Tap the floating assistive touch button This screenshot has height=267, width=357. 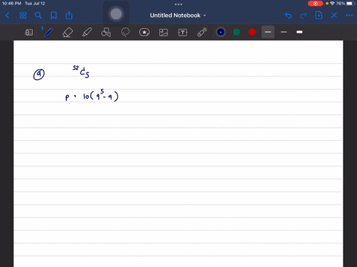(x=116, y=14)
